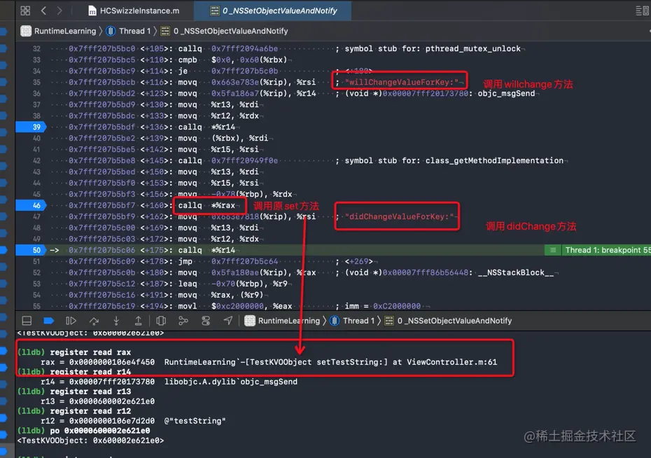
Task: Select 0 _NSSetObjectValueAndNotify in top jump bar
Action: coord(225,31)
